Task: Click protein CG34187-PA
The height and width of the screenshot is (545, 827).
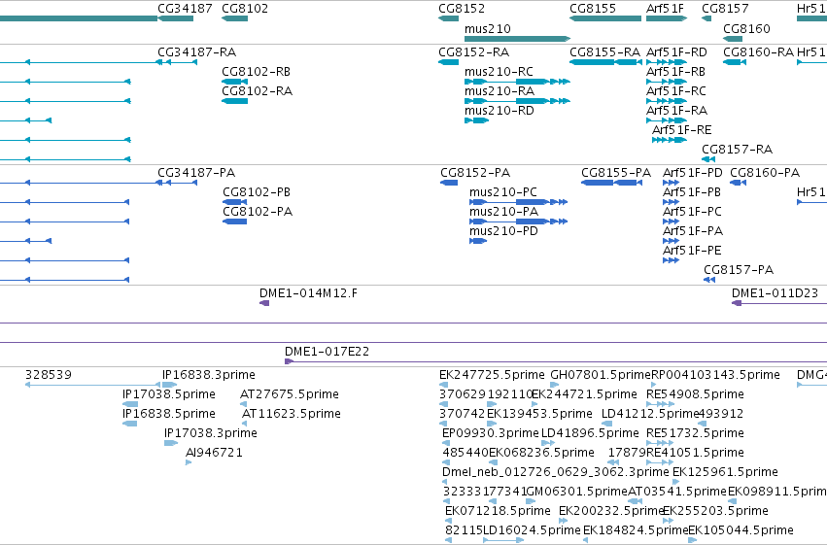Action: 196,173
